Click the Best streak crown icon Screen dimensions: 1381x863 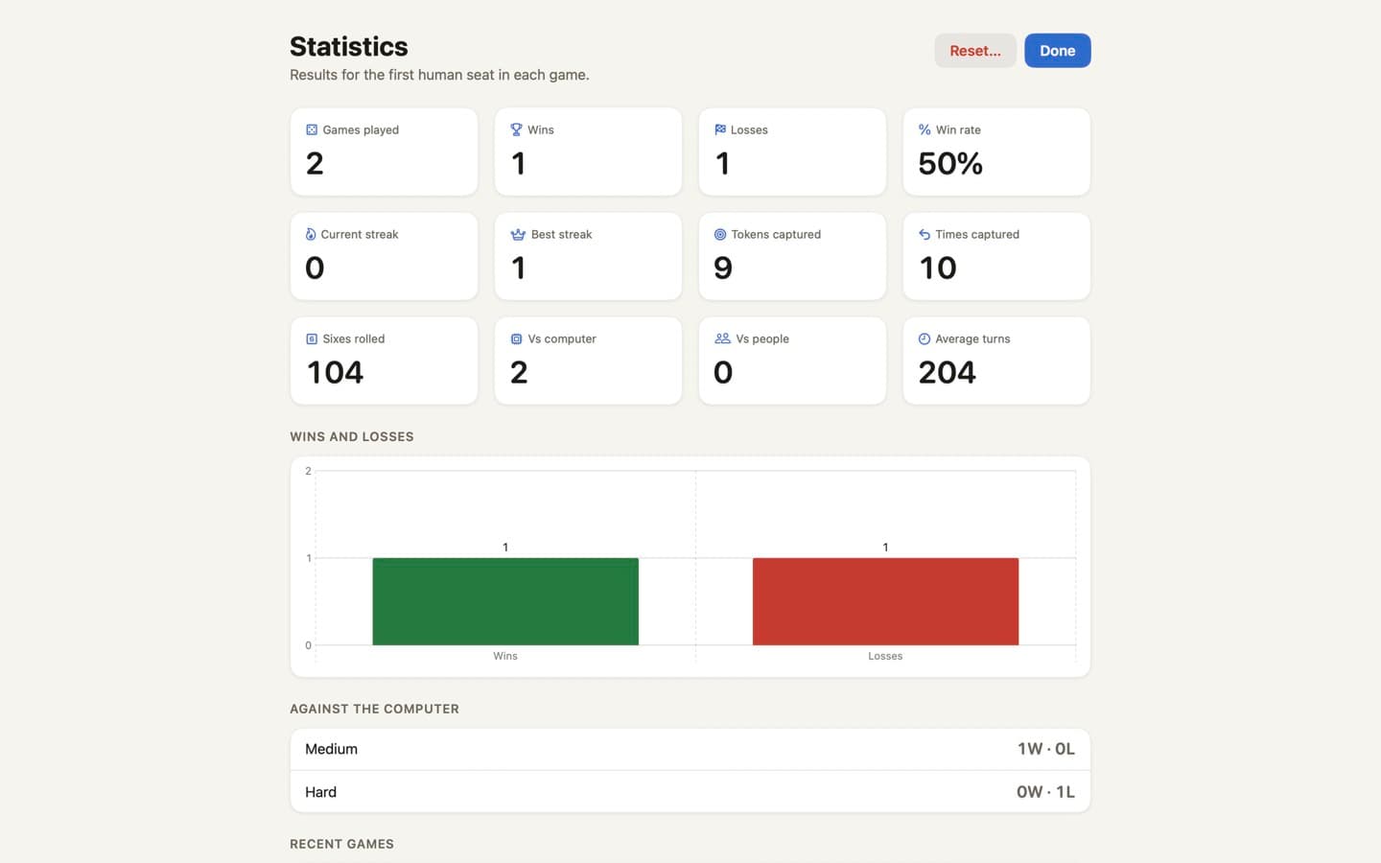[x=518, y=234]
